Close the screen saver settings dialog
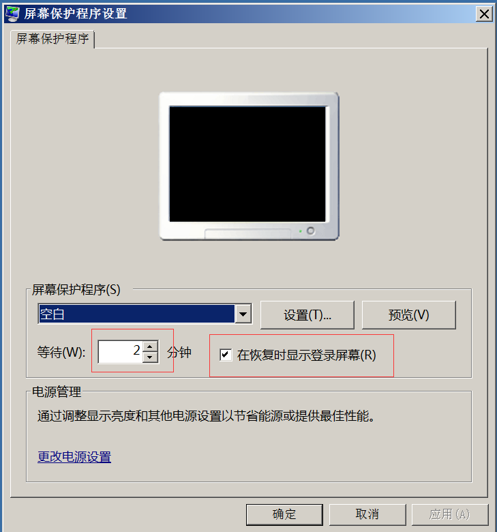The height and width of the screenshot is (532, 497). [x=484, y=14]
